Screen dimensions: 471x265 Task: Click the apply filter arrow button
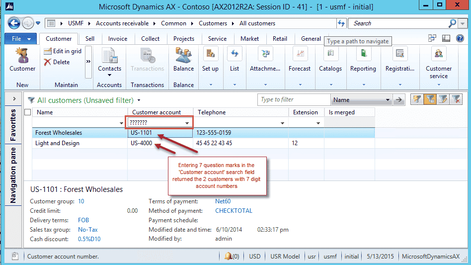399,100
